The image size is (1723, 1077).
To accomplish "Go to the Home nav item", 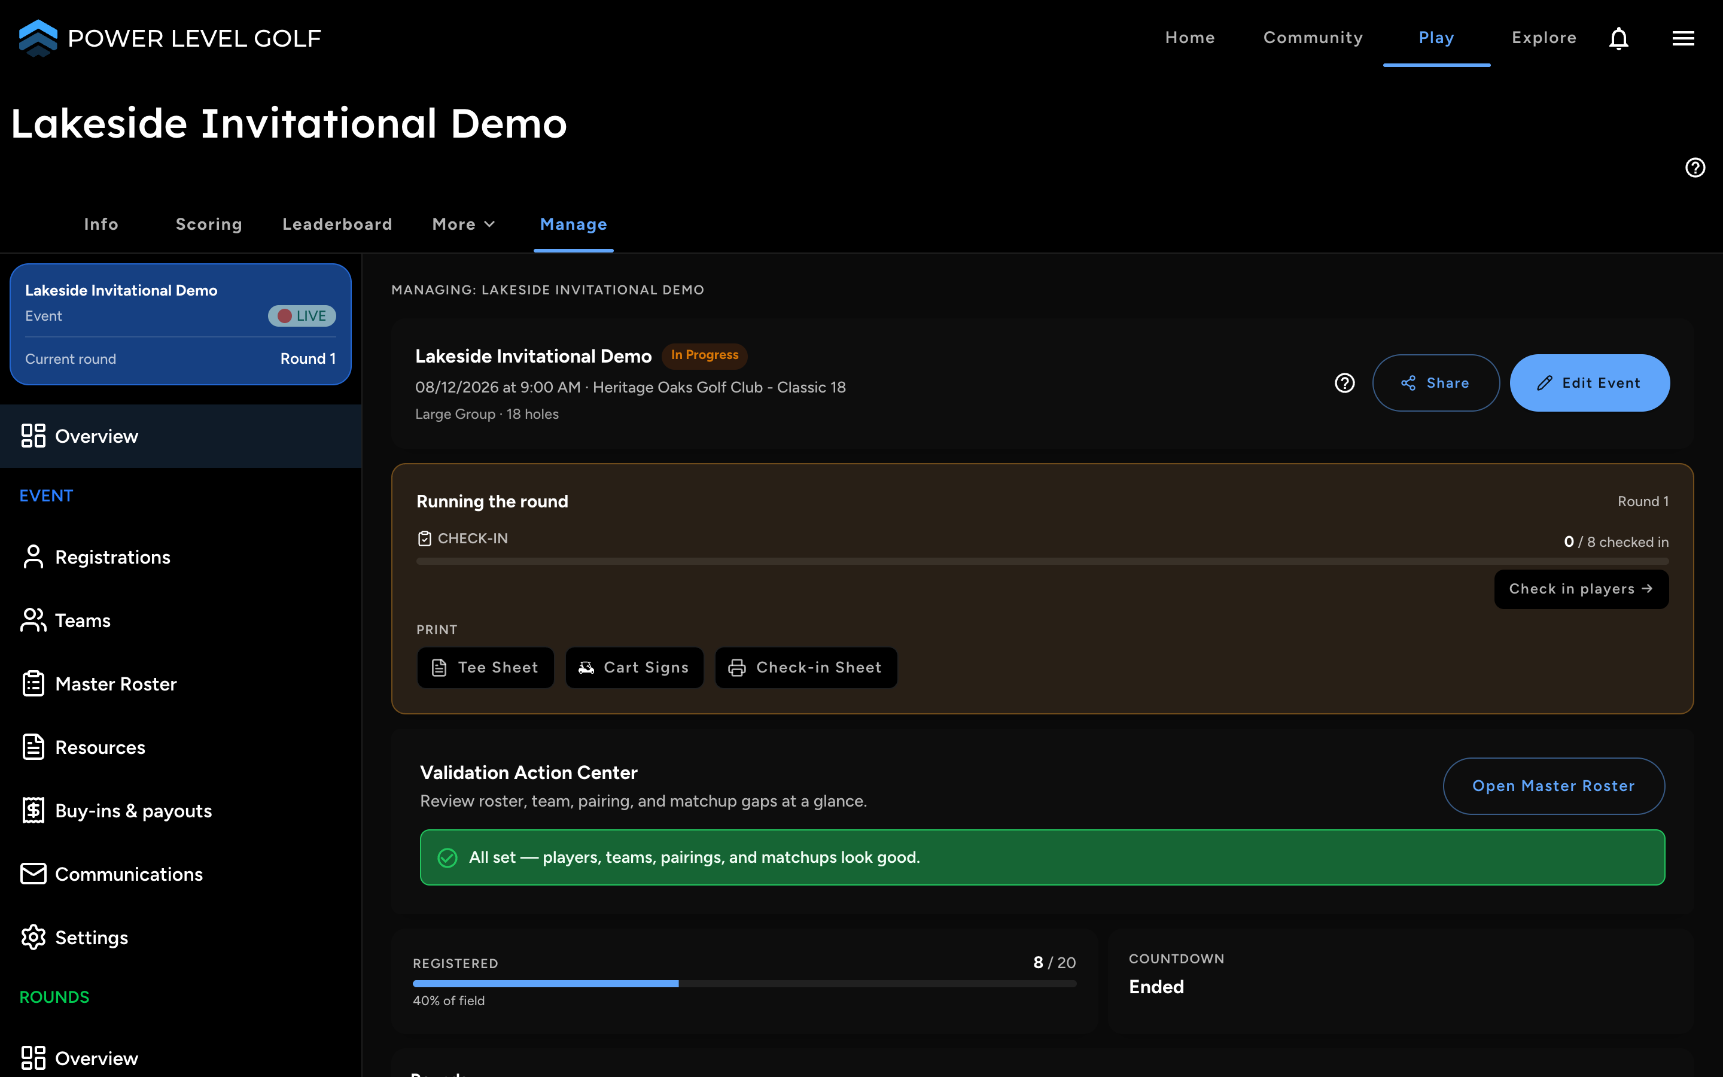I will click(x=1190, y=38).
